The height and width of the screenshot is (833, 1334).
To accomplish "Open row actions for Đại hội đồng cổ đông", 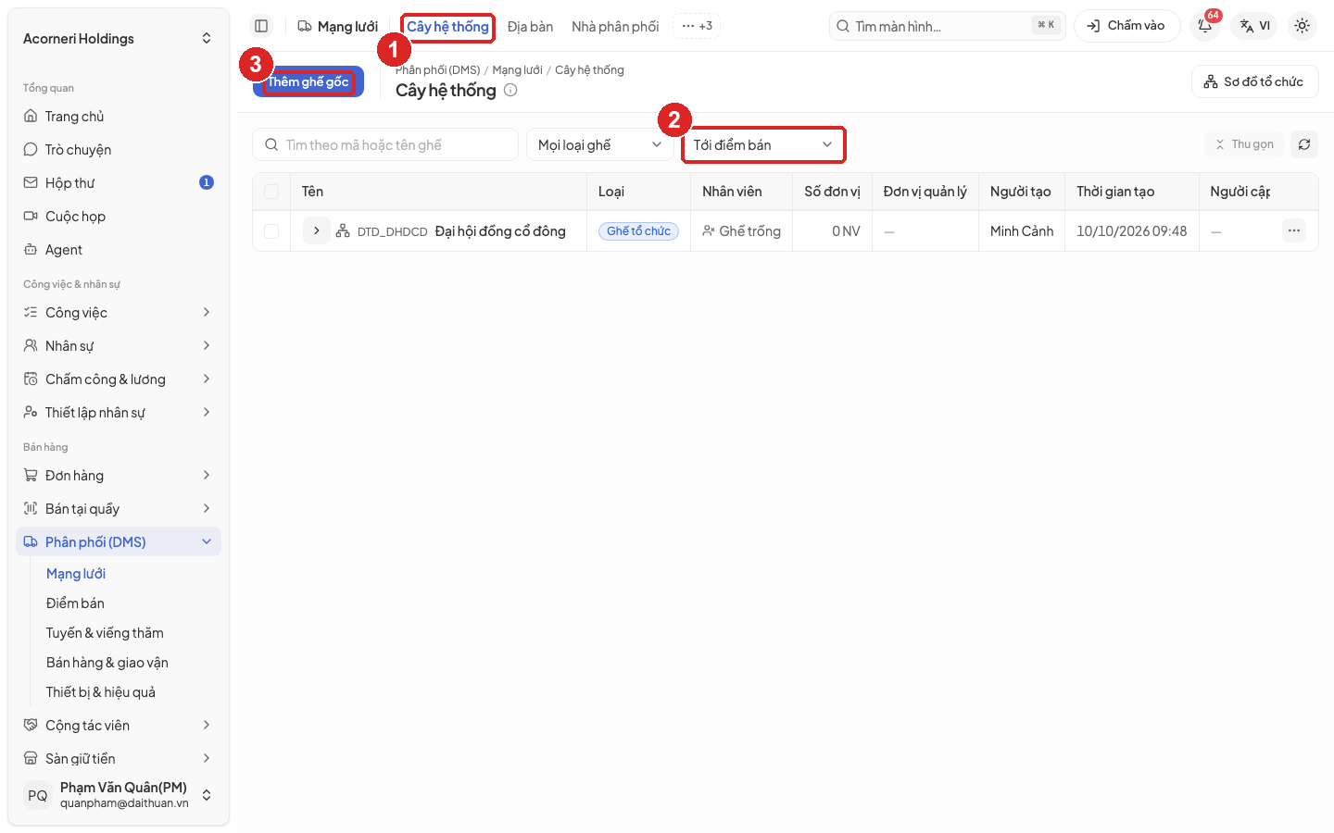I will (x=1294, y=230).
